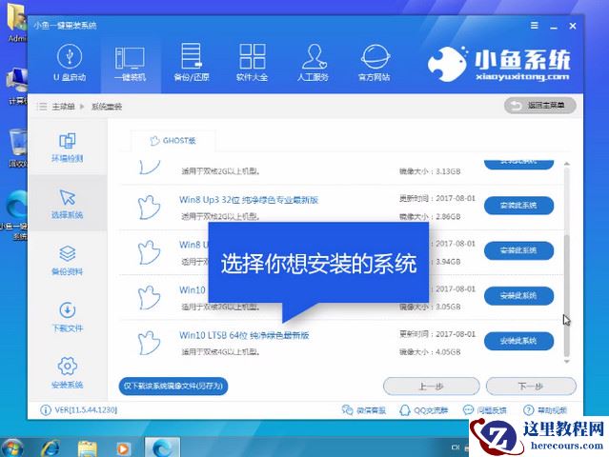Go to the 环境检测 step in sidebar

point(68,148)
